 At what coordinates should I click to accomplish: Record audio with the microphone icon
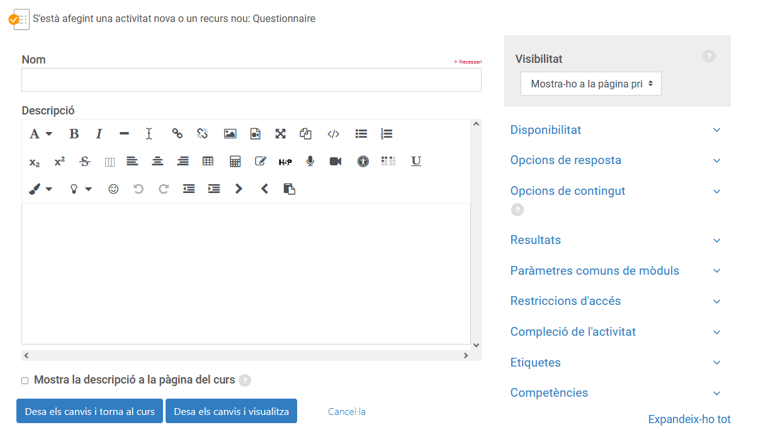pyautogui.click(x=310, y=162)
